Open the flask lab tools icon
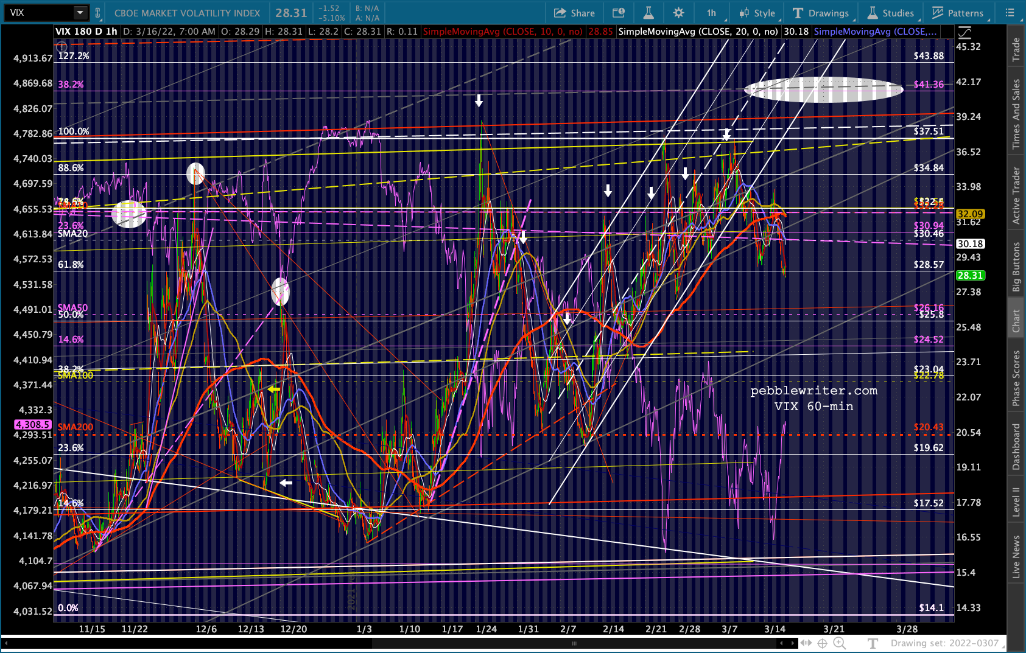The height and width of the screenshot is (653, 1026). tap(648, 13)
